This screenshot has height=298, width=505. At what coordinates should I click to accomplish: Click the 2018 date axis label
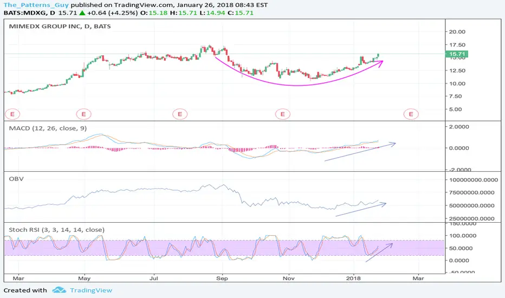[x=353, y=278]
